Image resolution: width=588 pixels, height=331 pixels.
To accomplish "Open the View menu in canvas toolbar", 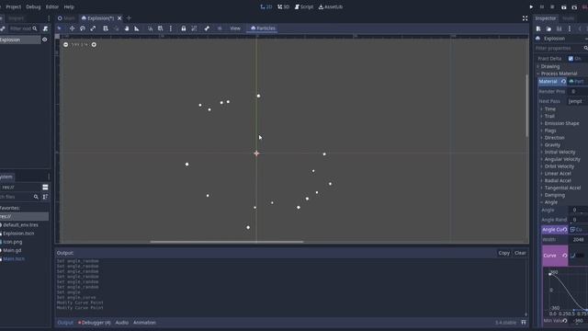I will [x=235, y=29].
